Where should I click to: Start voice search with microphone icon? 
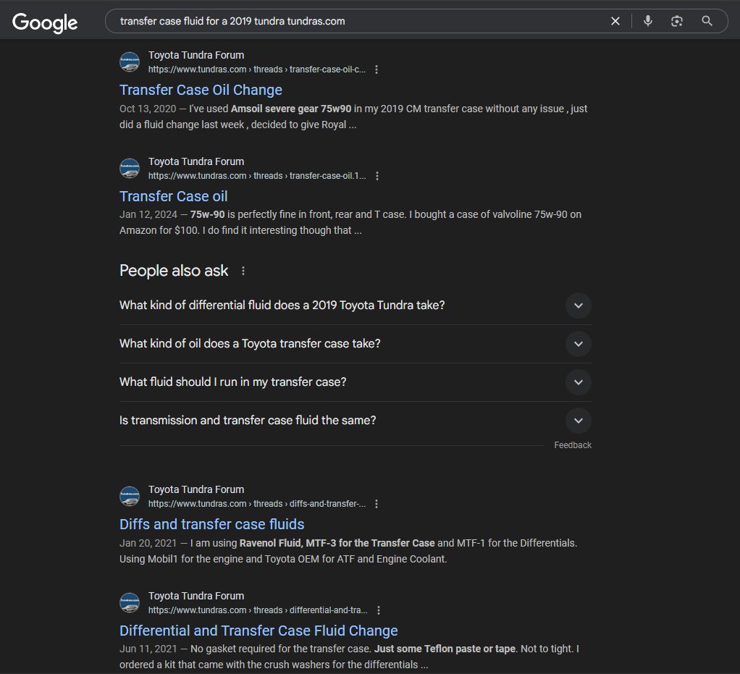click(648, 21)
